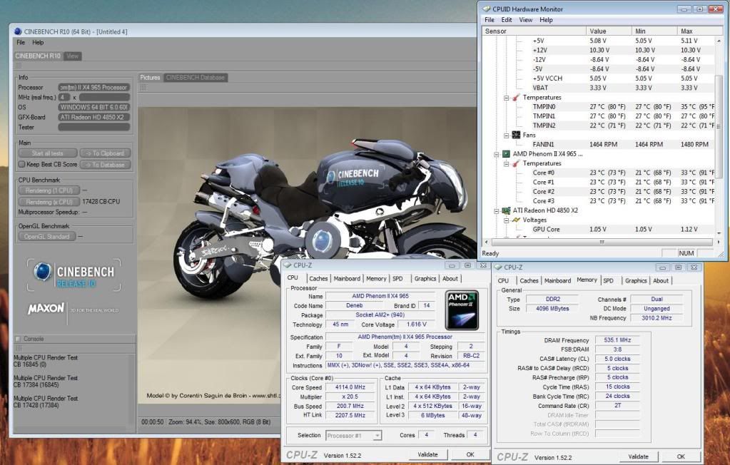The height and width of the screenshot is (465, 730).
Task: Open the Help menu in Hardware Monitor
Action: (546, 20)
